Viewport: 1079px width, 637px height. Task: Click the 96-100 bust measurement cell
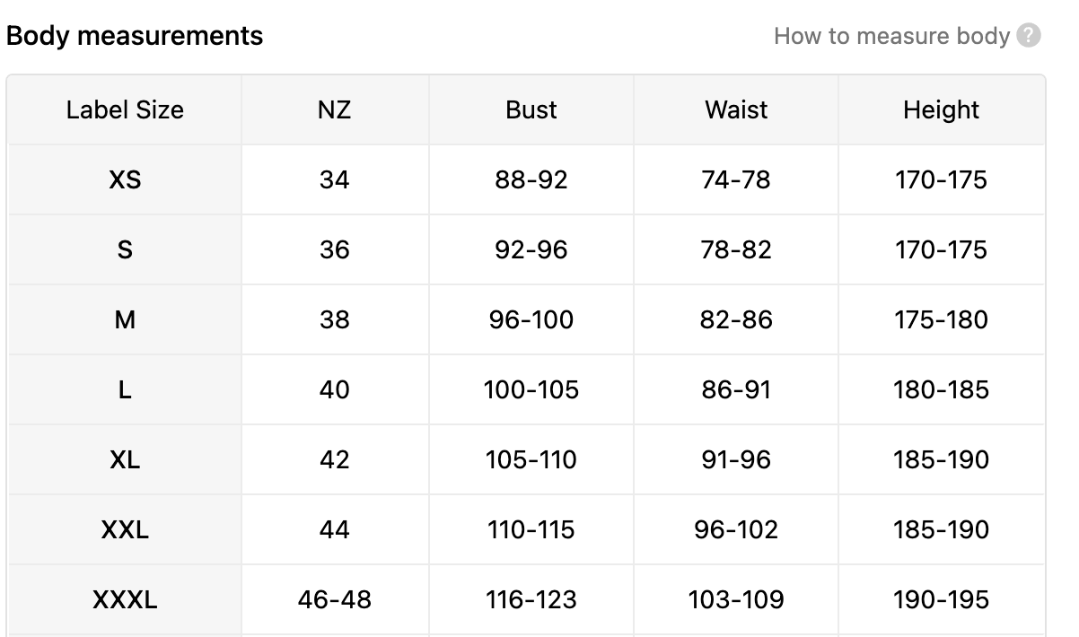tap(531, 319)
